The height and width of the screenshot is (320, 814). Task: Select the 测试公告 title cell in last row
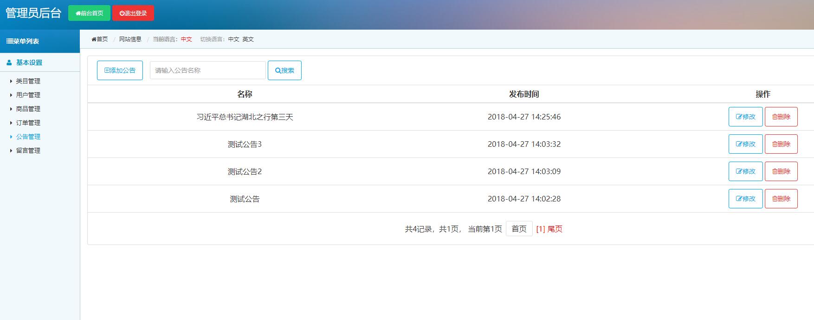point(245,199)
